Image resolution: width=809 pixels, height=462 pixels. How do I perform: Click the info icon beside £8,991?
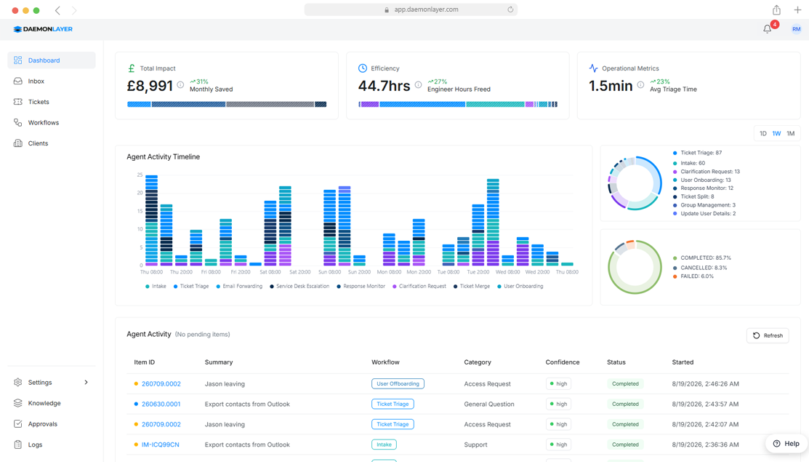[x=180, y=84]
